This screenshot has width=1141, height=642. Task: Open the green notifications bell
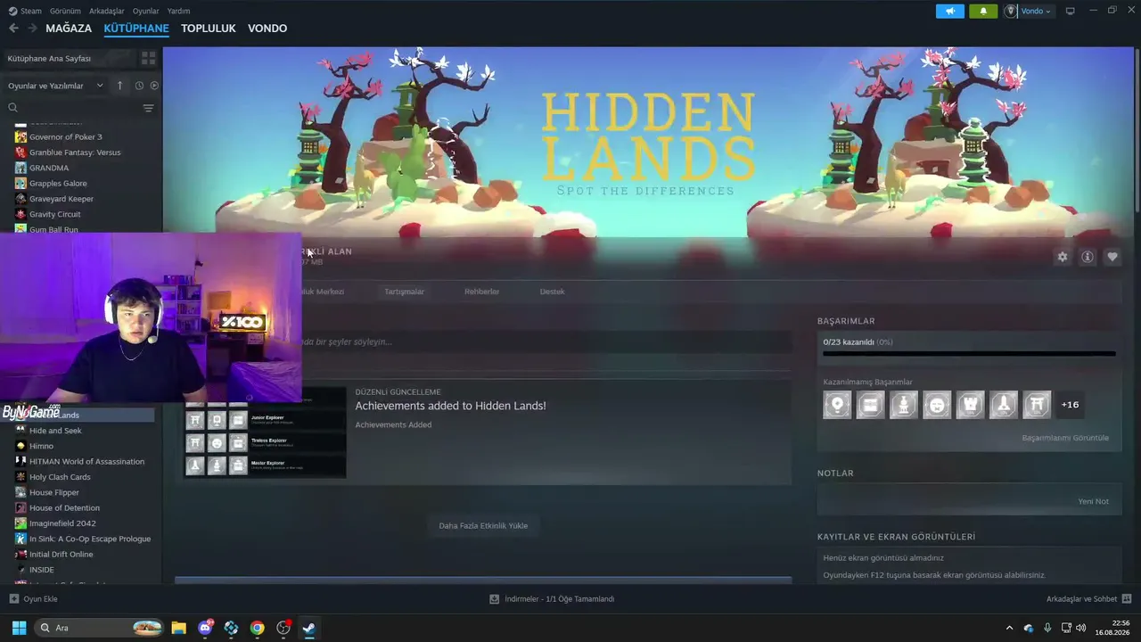pyautogui.click(x=983, y=11)
